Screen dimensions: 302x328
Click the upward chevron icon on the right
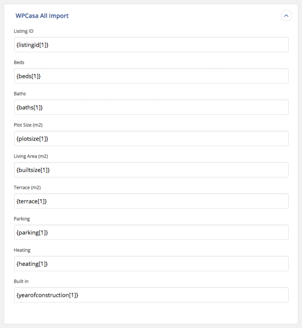tap(287, 16)
